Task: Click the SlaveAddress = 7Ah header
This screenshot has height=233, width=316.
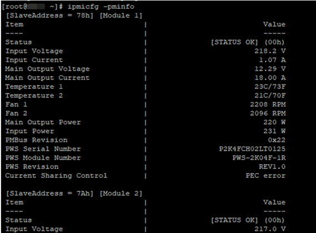Action: tap(50, 194)
